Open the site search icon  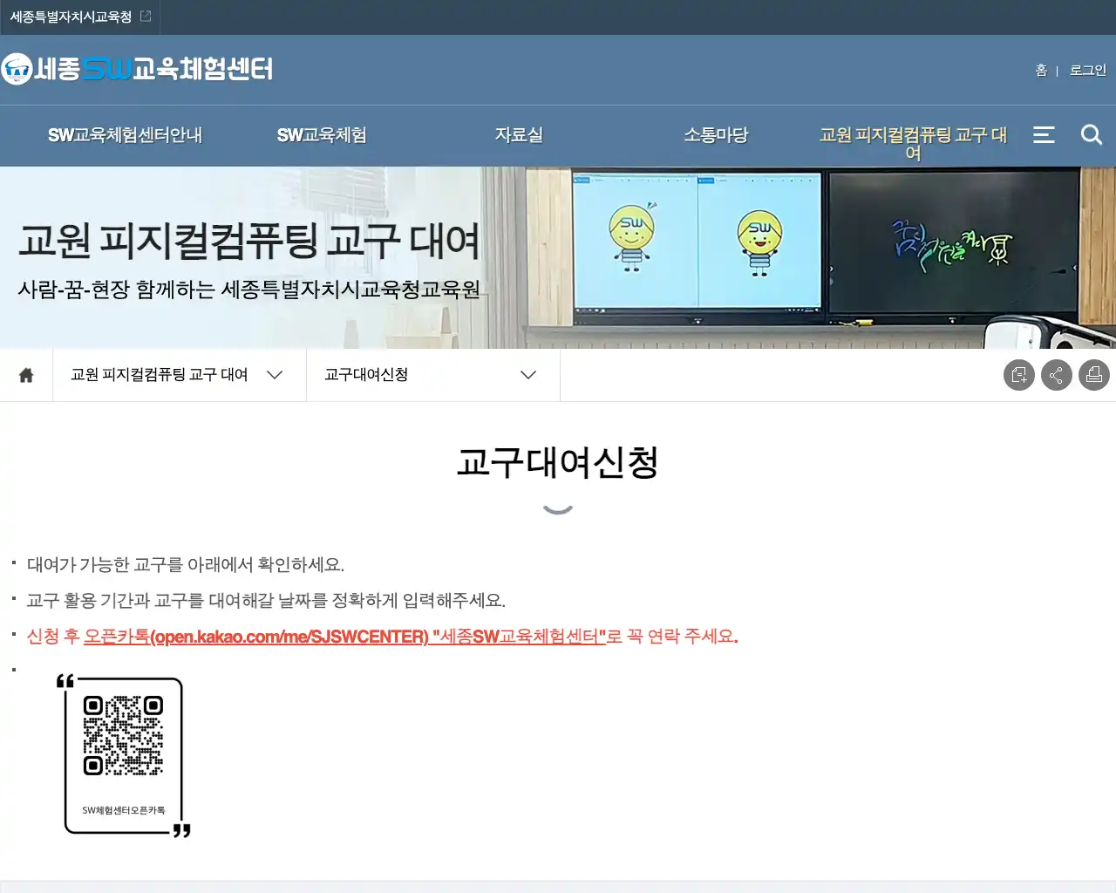coord(1092,134)
